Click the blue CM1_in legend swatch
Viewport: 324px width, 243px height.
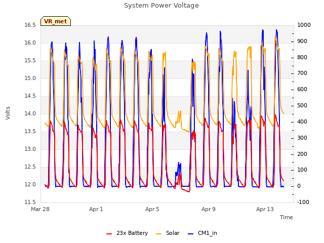(191, 234)
